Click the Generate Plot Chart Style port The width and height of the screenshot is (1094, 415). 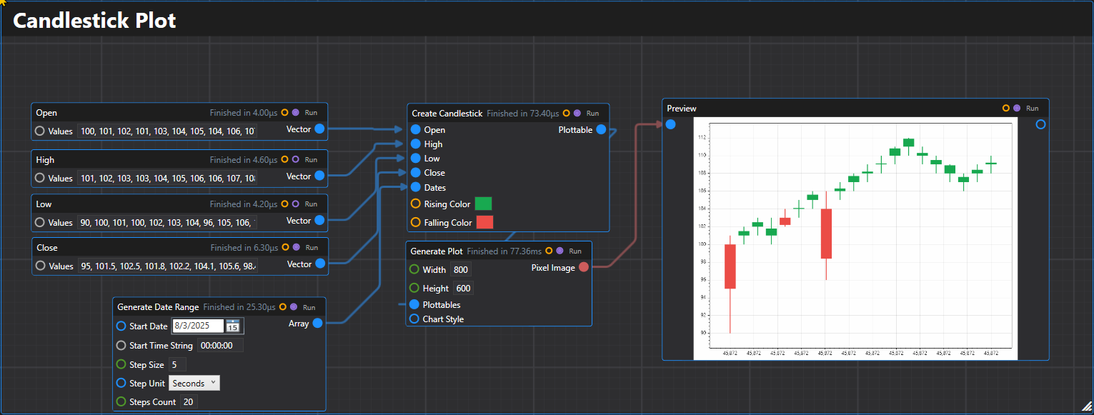(414, 319)
